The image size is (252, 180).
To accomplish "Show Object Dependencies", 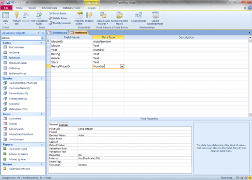I will [x=155, y=18].
